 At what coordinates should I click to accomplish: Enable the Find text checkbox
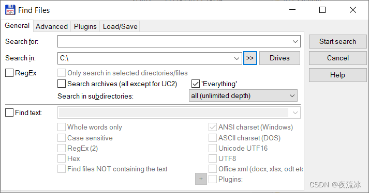(9, 112)
